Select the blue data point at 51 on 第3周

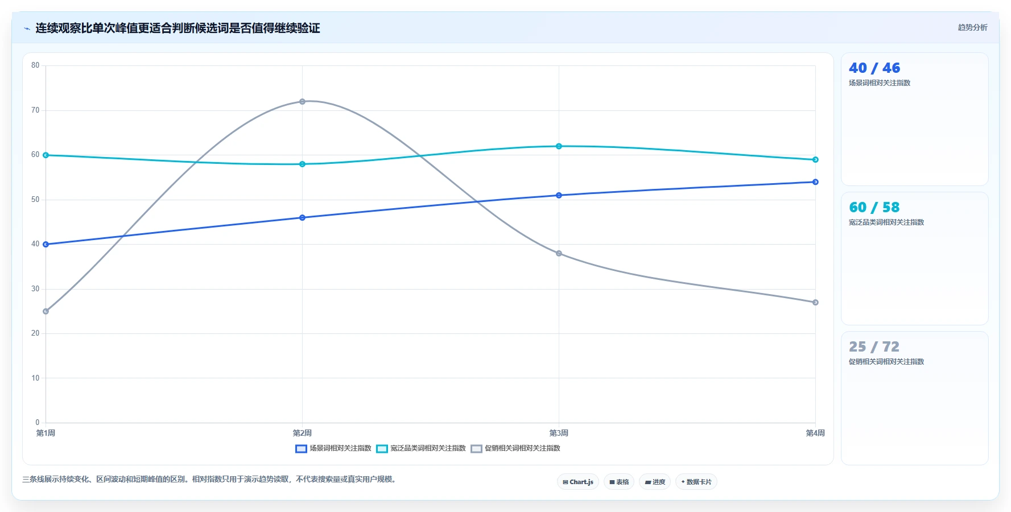tap(559, 195)
